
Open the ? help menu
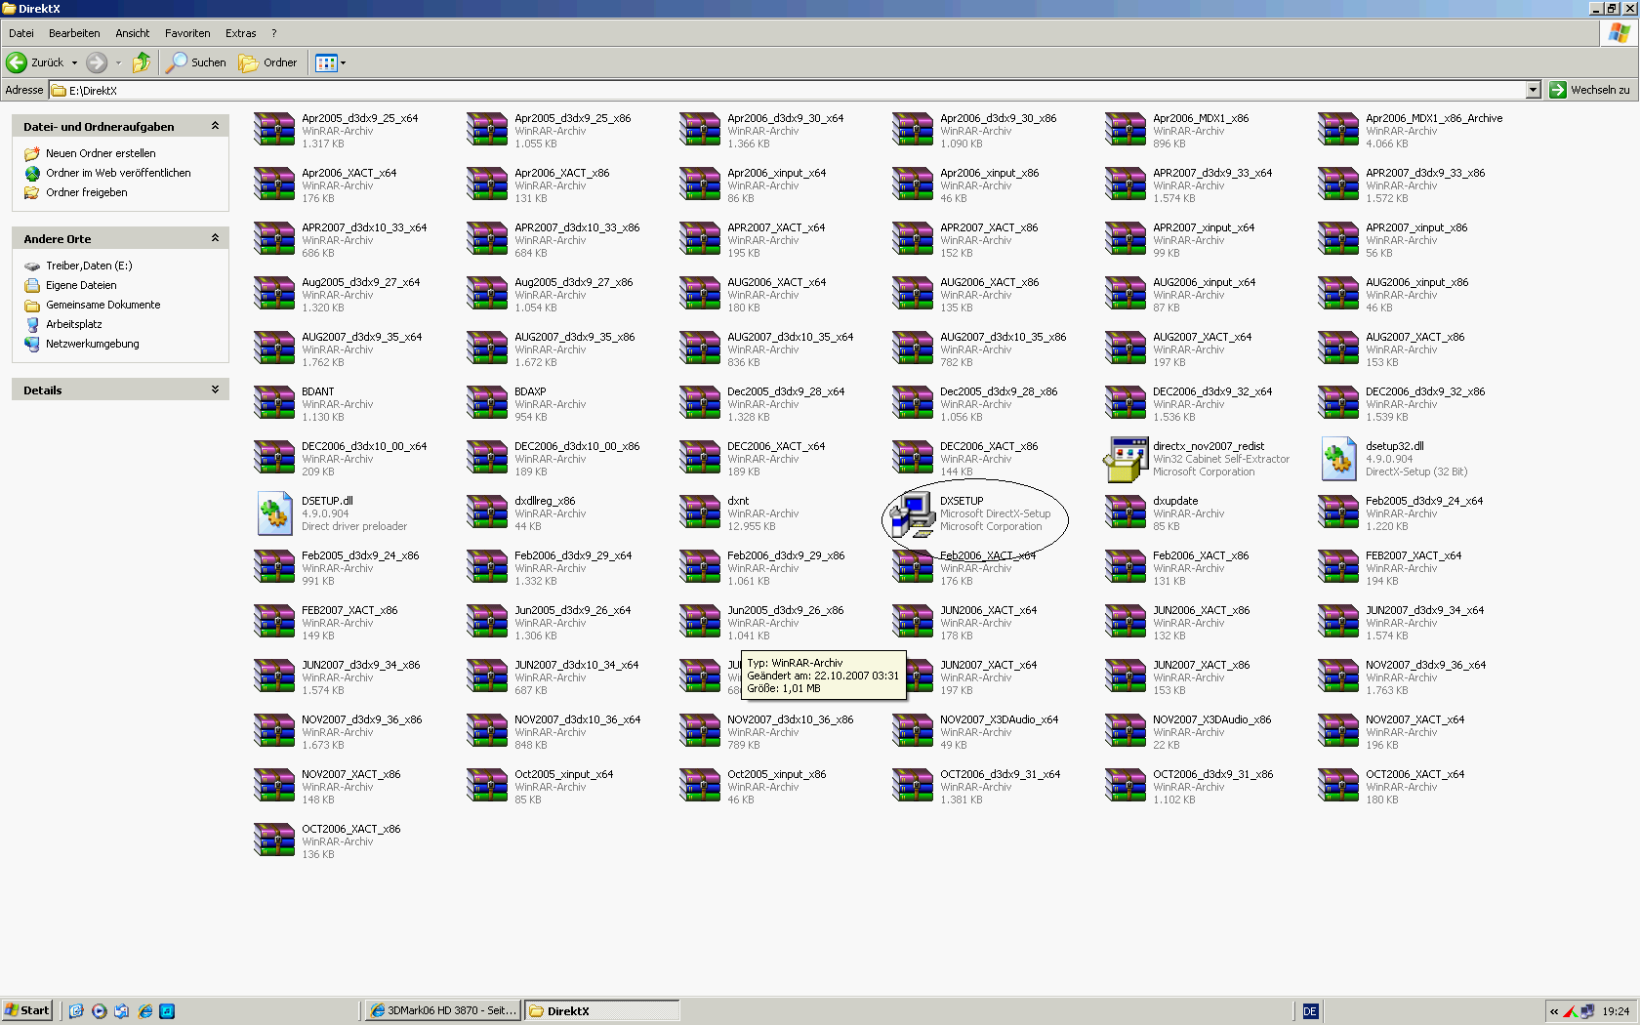click(x=274, y=33)
